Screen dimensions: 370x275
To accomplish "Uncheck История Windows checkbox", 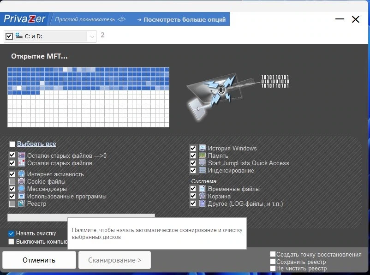I will click(193, 148).
